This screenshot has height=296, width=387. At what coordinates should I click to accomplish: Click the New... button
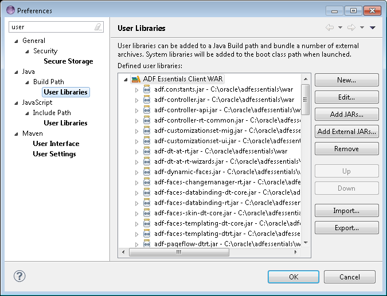click(x=346, y=80)
